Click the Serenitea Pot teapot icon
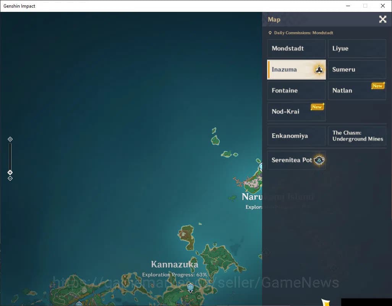Screen dimensions: 392x306 click(x=319, y=160)
